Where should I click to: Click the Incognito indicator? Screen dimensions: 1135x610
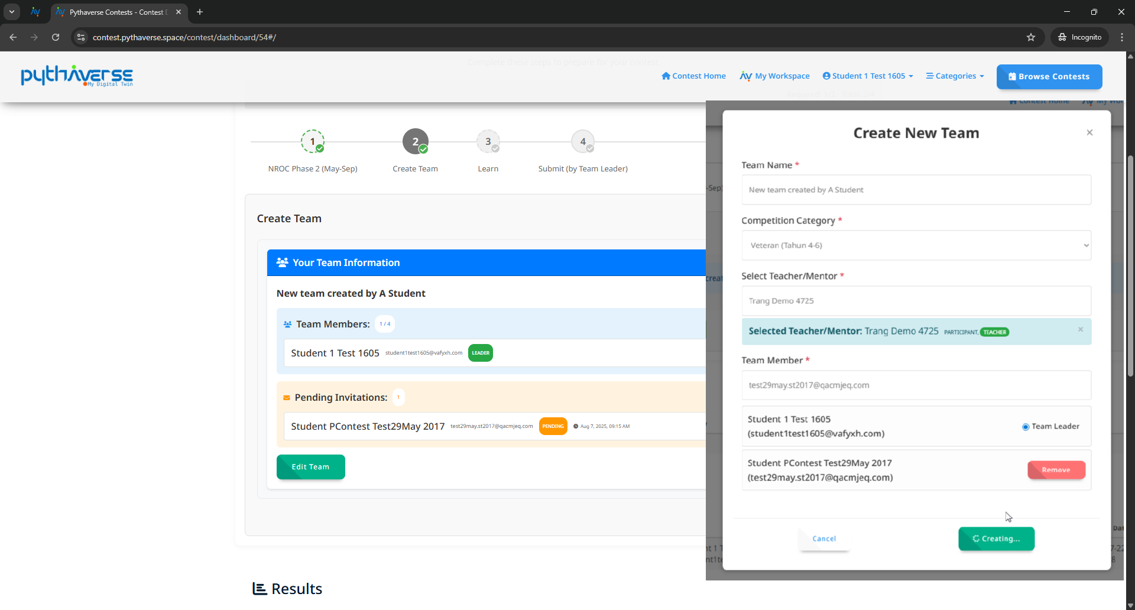pyautogui.click(x=1080, y=37)
